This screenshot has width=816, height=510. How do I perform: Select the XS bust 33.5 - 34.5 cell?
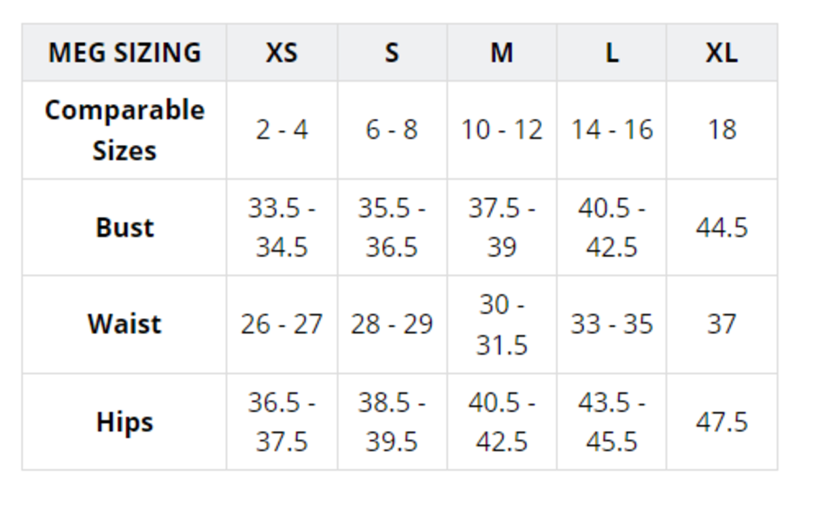[282, 227]
